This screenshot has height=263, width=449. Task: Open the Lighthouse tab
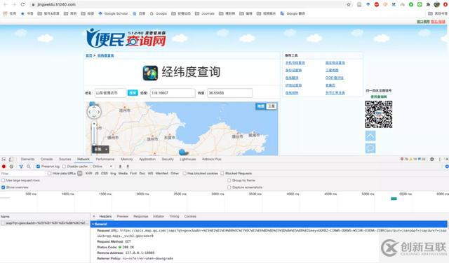[x=188, y=159]
